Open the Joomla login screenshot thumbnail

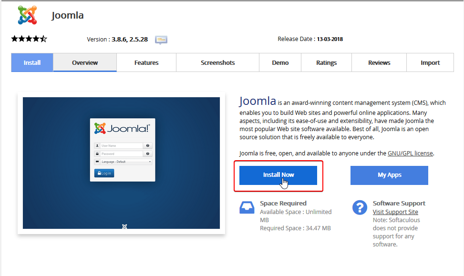[121, 163]
